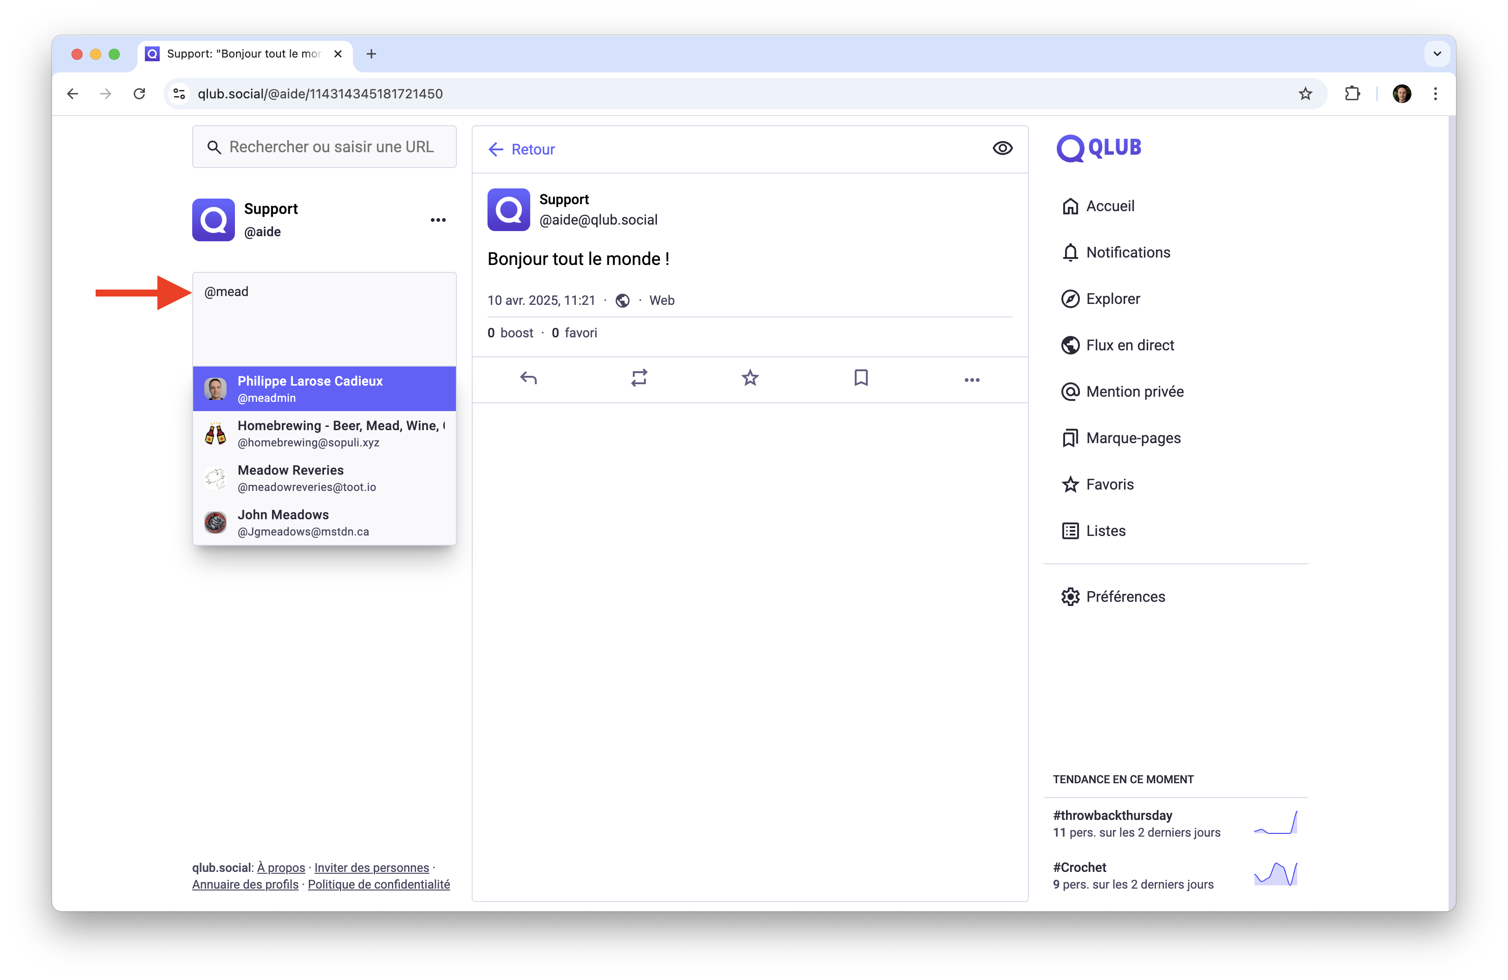Image resolution: width=1508 pixels, height=980 pixels.
Task: Open Notifications in the sidebar
Action: [x=1116, y=252]
